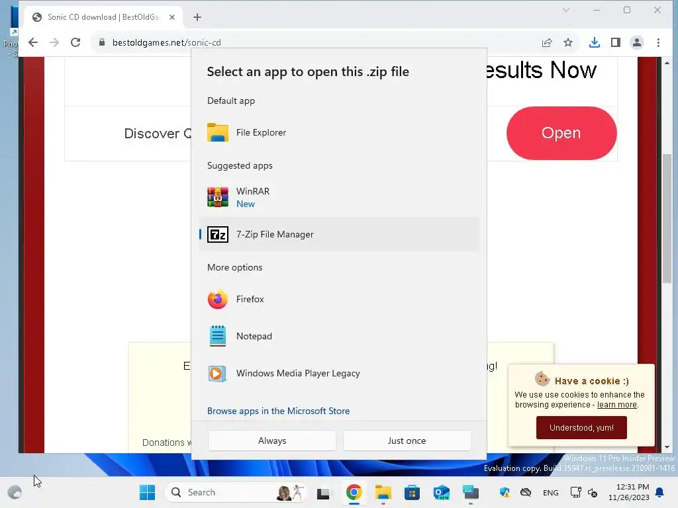Choose Notepad in the app list

coord(339,336)
